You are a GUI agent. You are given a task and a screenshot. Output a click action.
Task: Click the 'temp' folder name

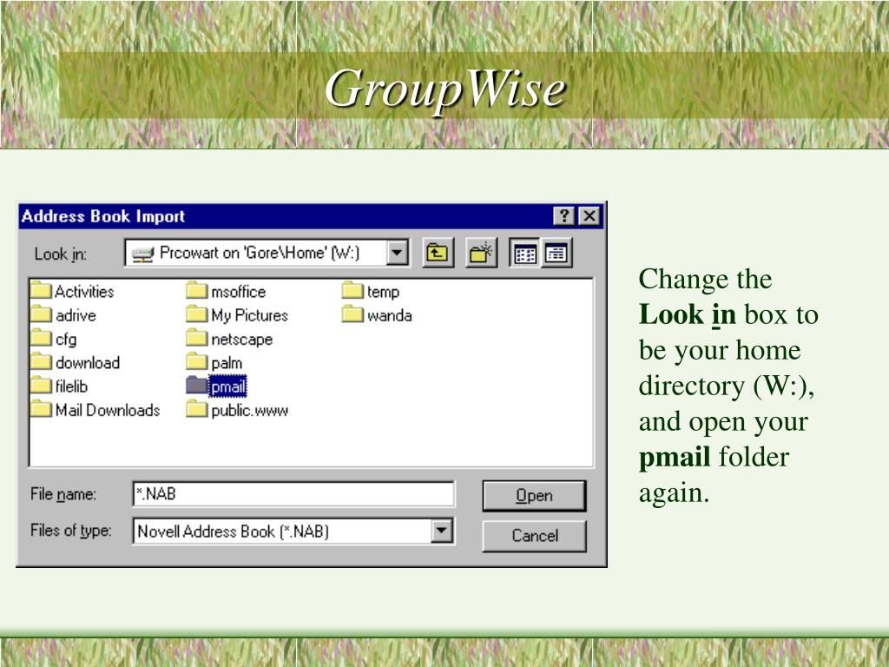(383, 292)
